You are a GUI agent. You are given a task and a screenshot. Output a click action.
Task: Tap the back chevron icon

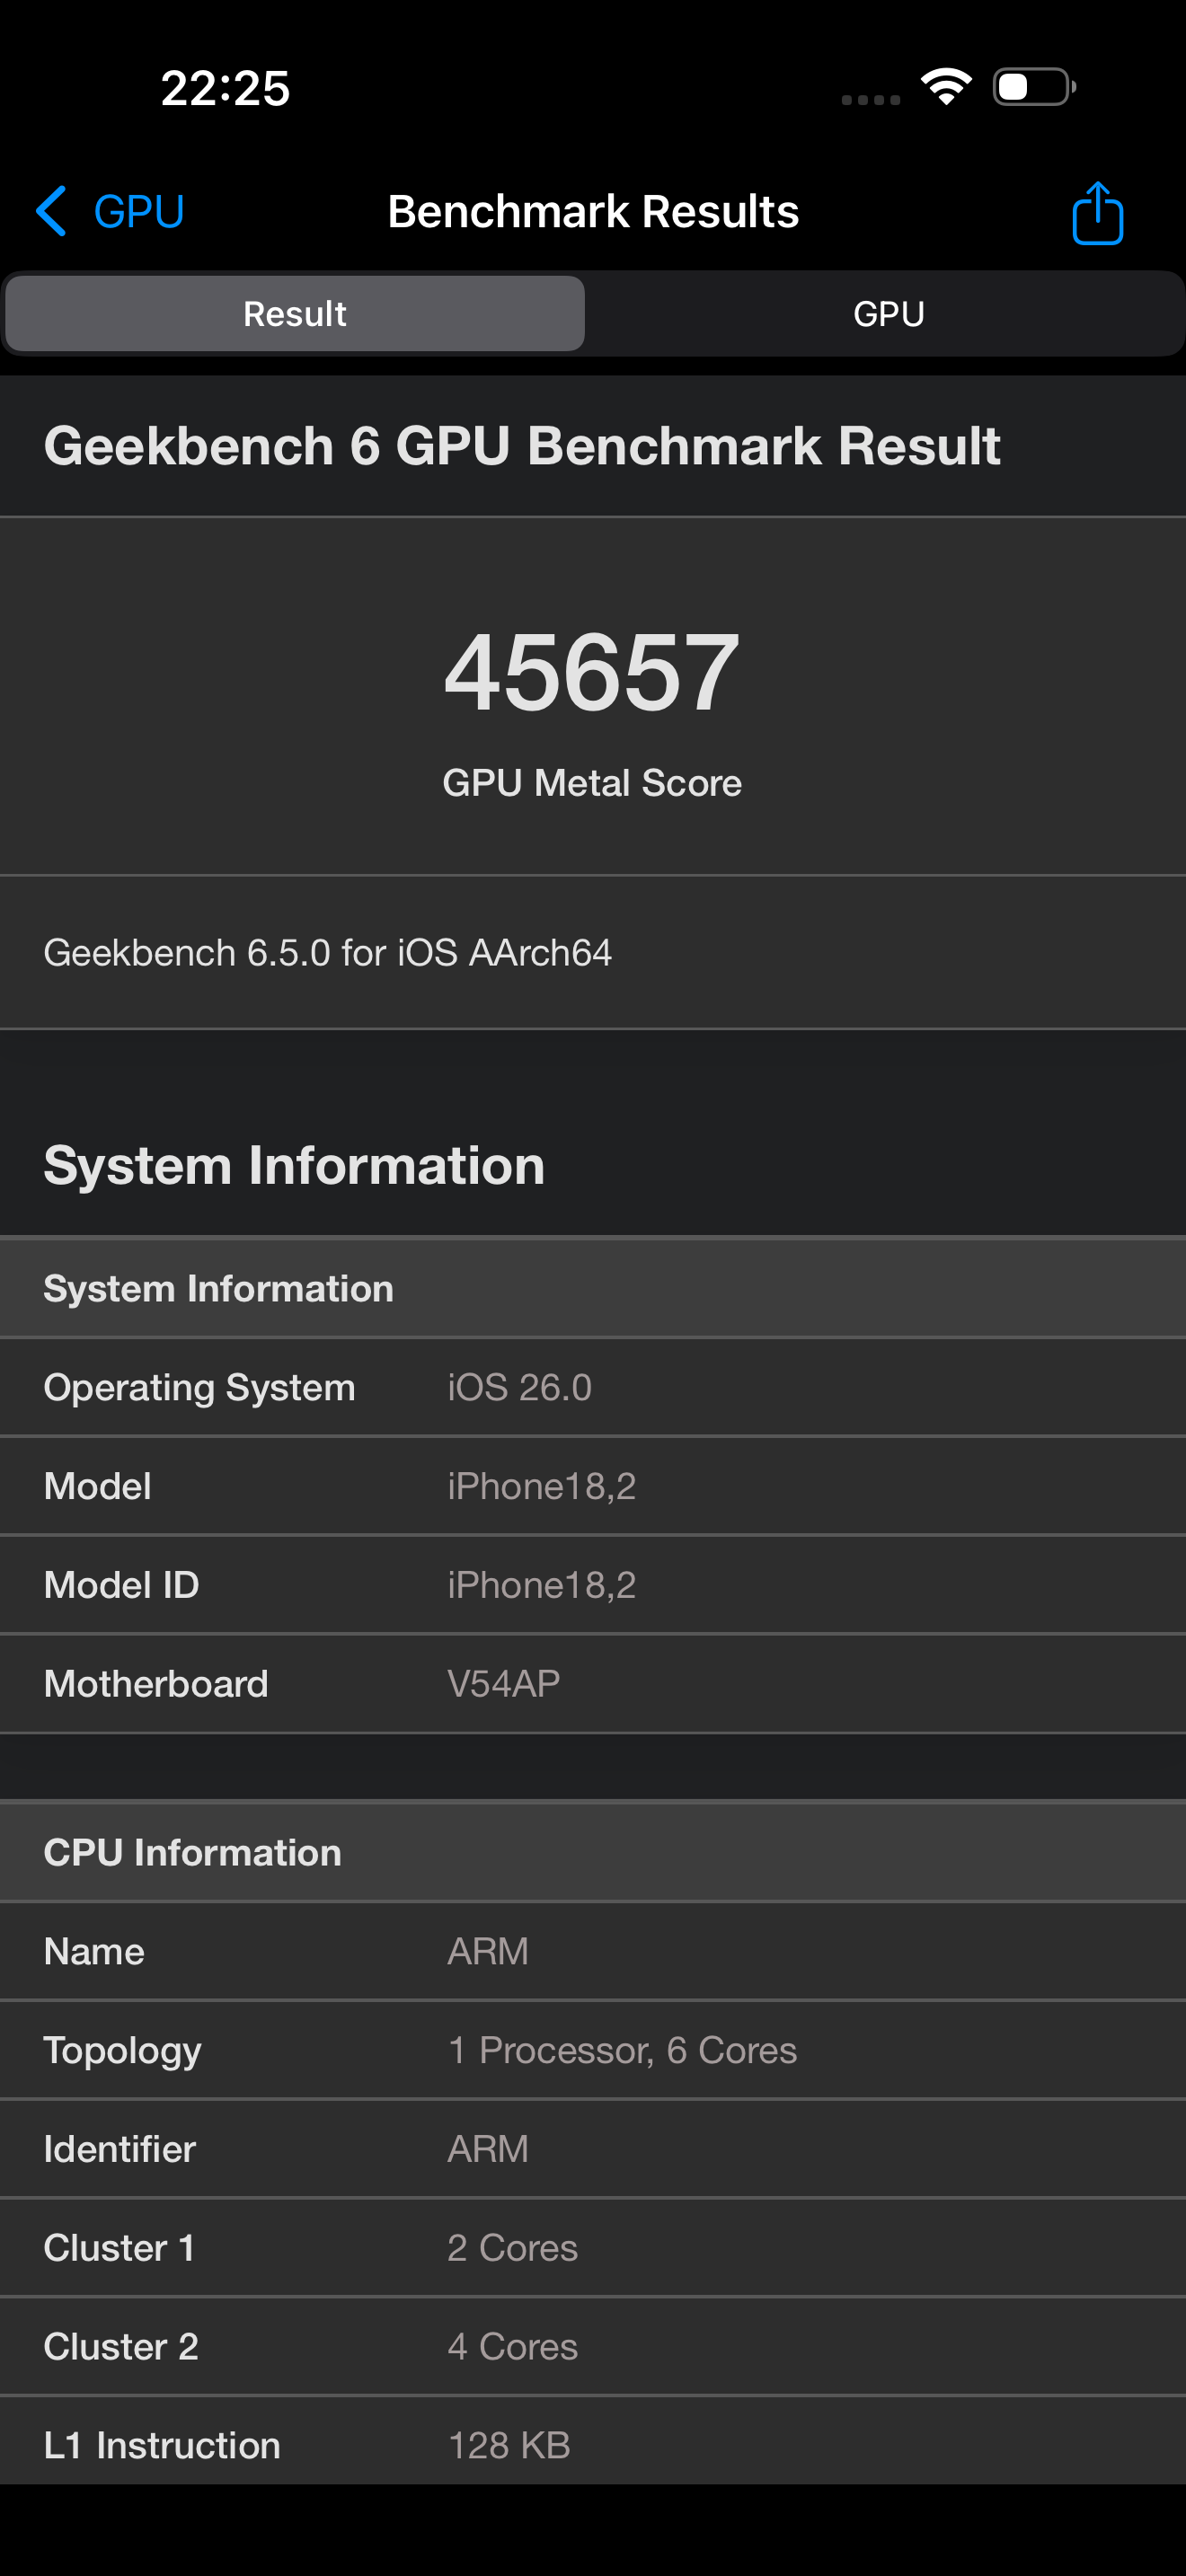tap(51, 211)
